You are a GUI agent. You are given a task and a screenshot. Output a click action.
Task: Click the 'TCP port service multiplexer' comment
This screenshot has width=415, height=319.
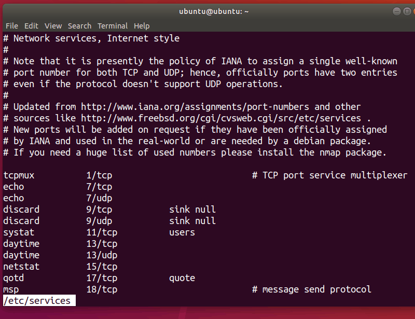pos(335,175)
